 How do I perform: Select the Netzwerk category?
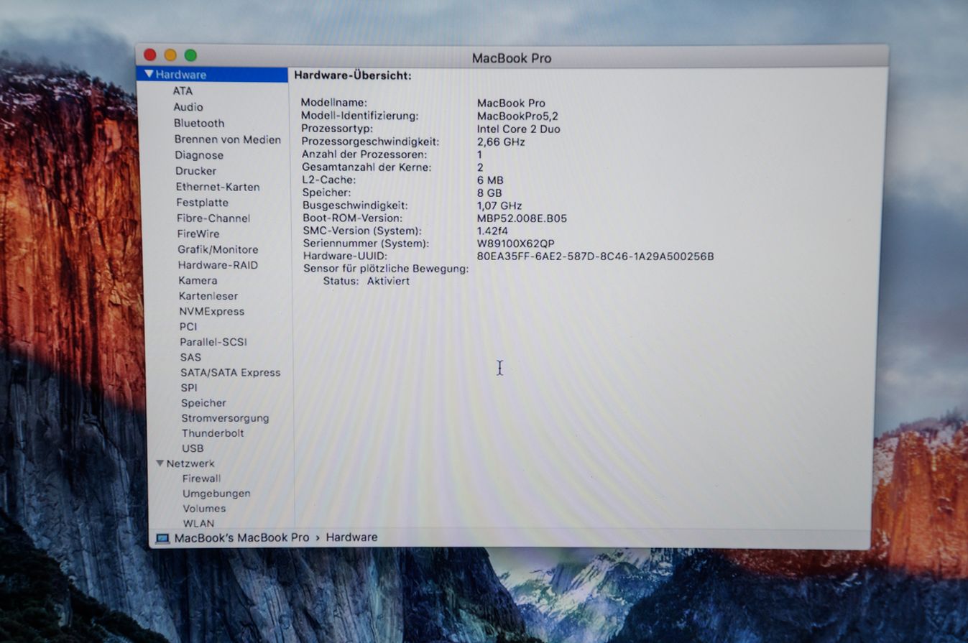pyautogui.click(x=190, y=463)
